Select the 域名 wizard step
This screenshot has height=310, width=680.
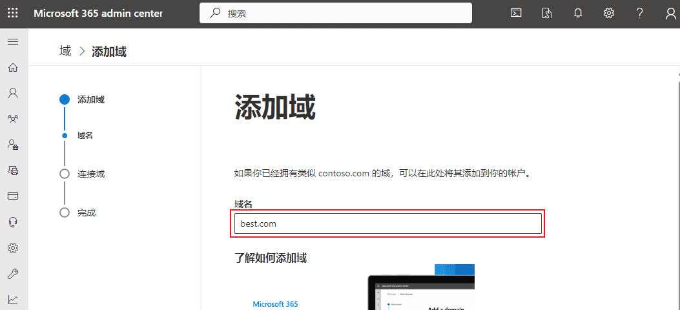point(77,136)
